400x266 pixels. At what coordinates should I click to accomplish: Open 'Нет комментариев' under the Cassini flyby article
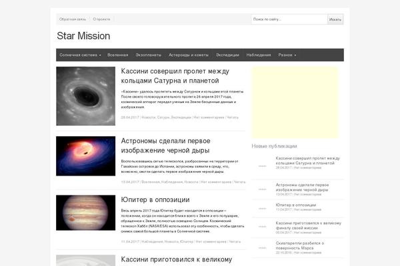click(209, 117)
